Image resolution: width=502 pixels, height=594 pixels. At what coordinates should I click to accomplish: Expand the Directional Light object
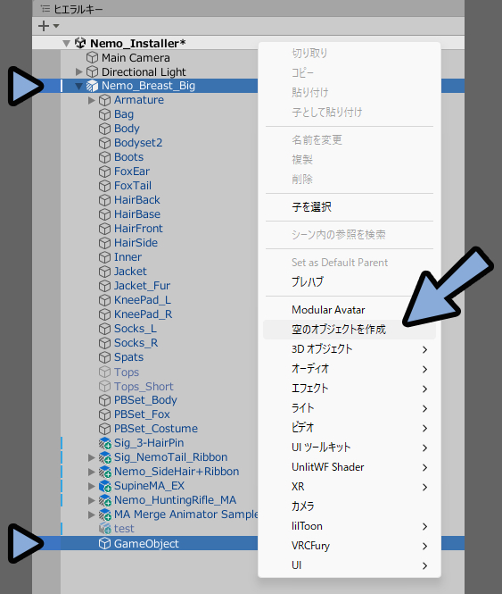coord(78,71)
